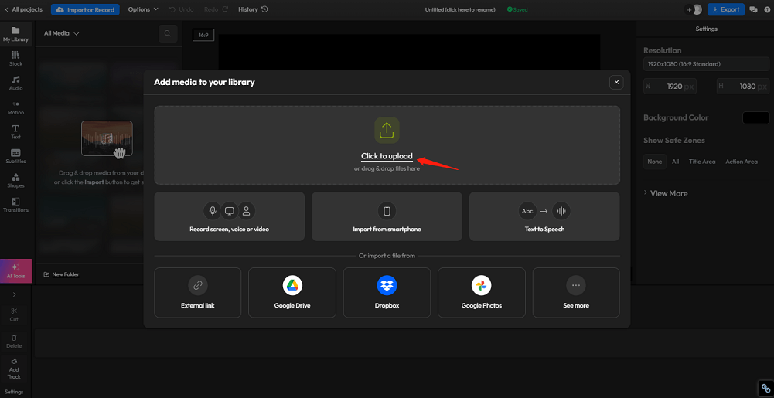Image resolution: width=774 pixels, height=398 pixels.
Task: Select the Cut tool in timeline
Action: (14, 315)
